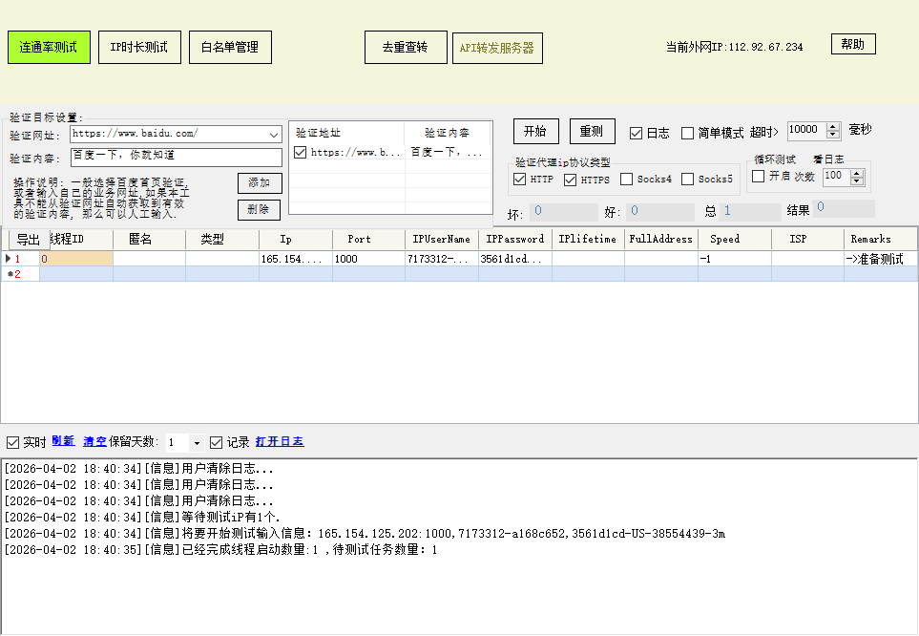Click the ->准备测试 remarks cell
Viewport: 919px width, 636px height.
880,259
